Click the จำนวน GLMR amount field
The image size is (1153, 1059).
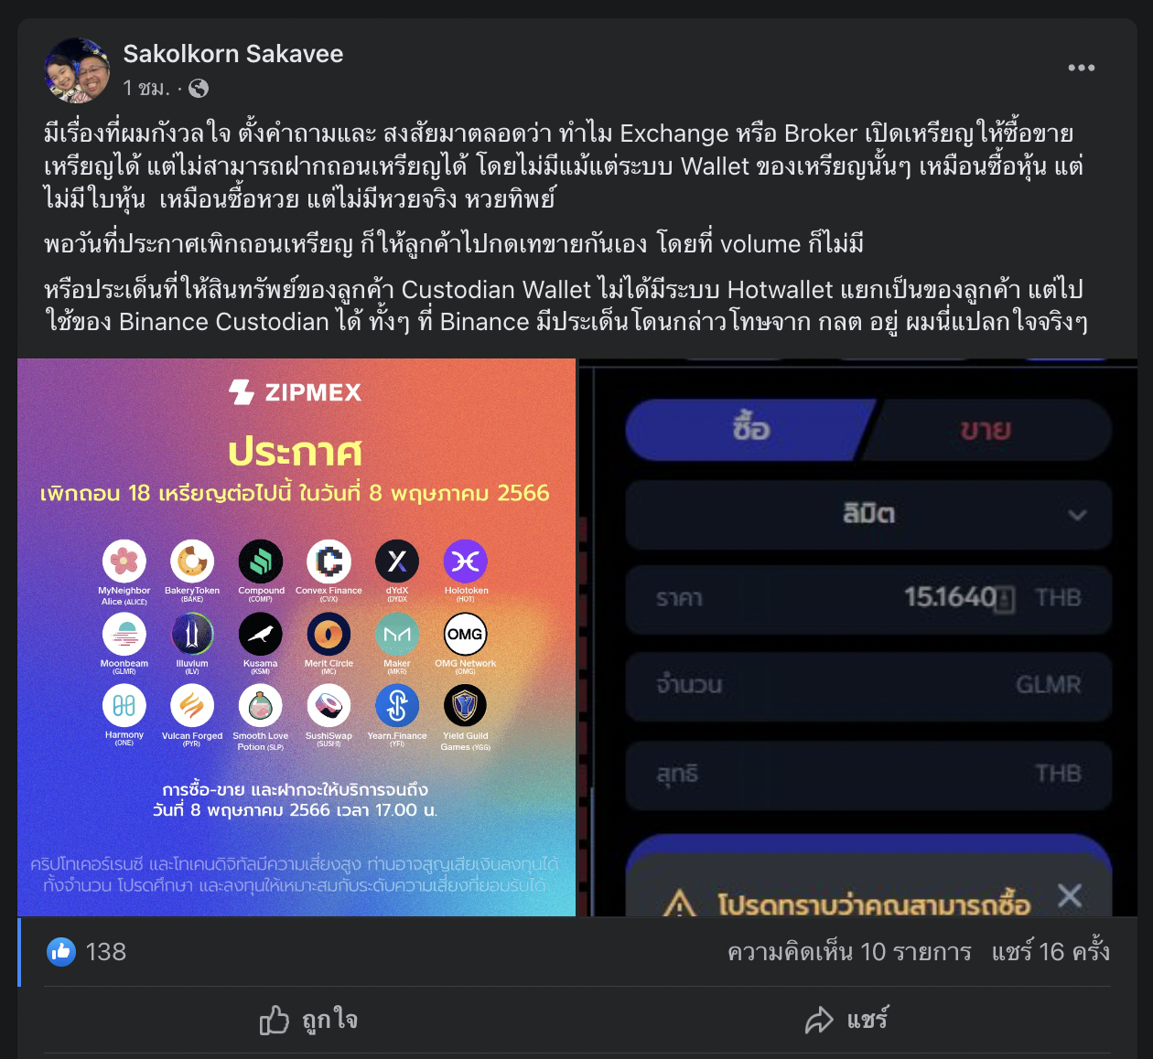coord(868,685)
